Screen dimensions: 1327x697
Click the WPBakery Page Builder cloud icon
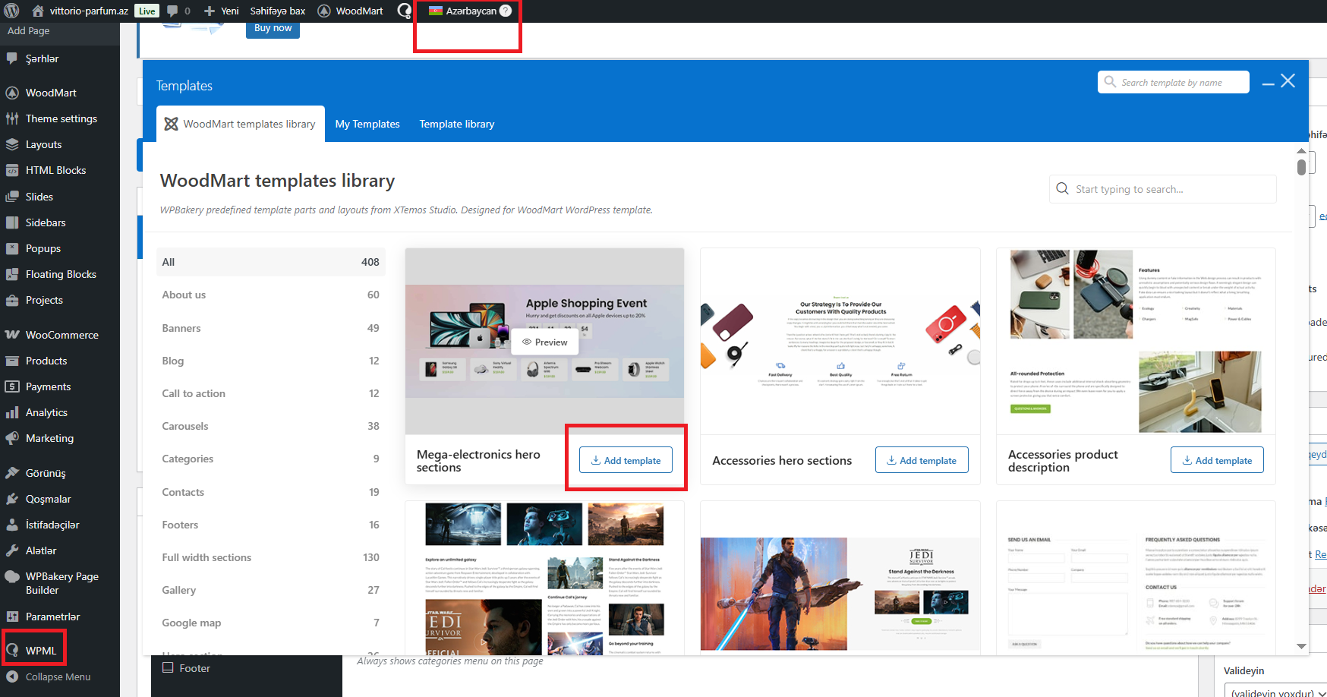(12, 577)
